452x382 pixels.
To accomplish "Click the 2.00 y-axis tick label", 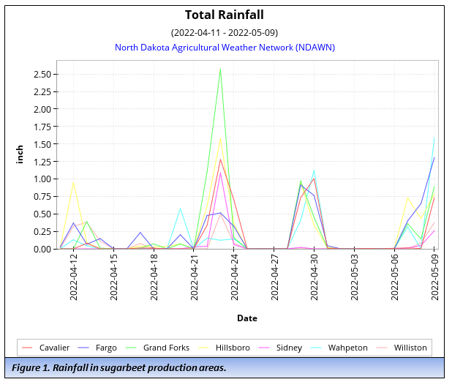I will click(42, 109).
